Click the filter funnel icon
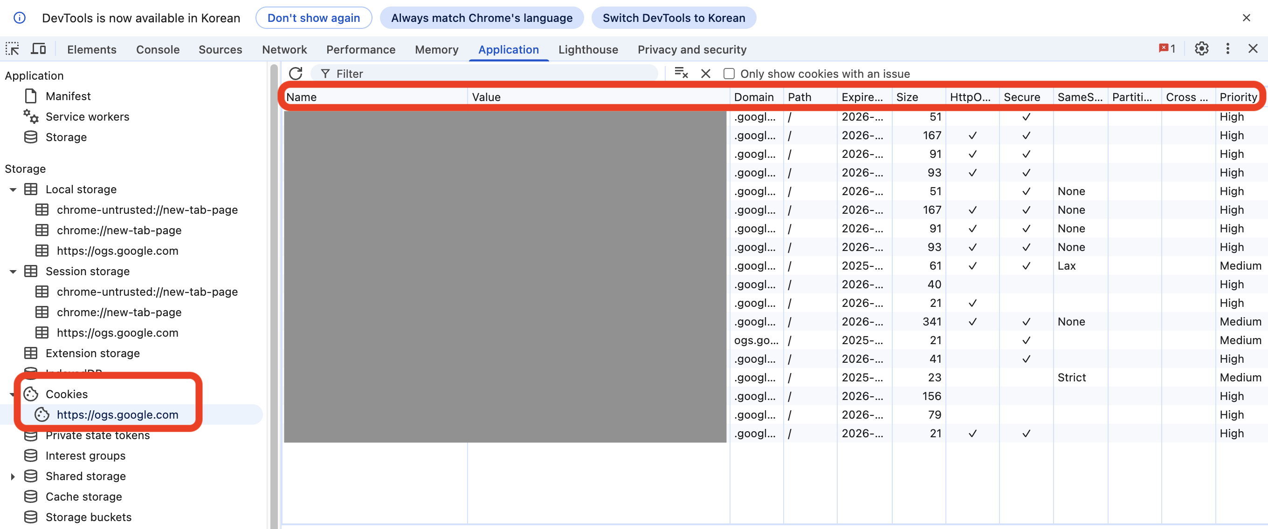 tap(325, 73)
